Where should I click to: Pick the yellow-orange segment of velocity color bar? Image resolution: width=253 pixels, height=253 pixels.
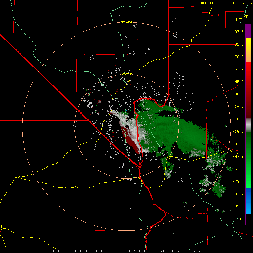pyautogui.click(x=248, y=50)
